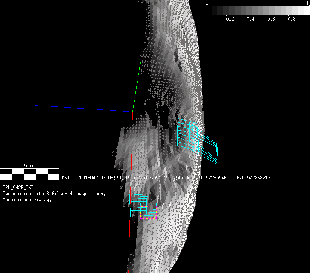This screenshot has width=310, height=273.
Task: Click the blue axis line
Action: [x=84, y=109]
